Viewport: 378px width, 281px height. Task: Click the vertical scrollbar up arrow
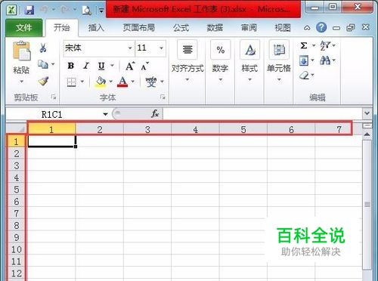click(367, 134)
